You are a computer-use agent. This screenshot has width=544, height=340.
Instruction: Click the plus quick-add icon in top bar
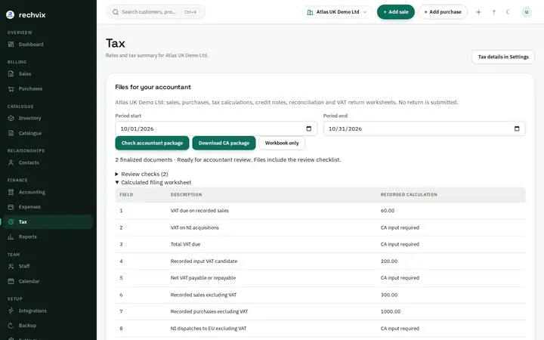(478, 12)
